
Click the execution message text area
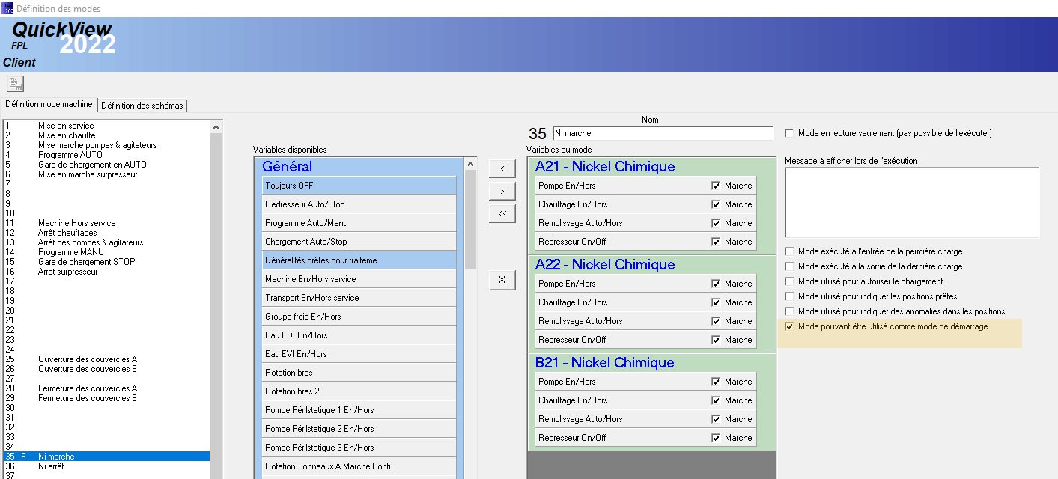tap(911, 202)
